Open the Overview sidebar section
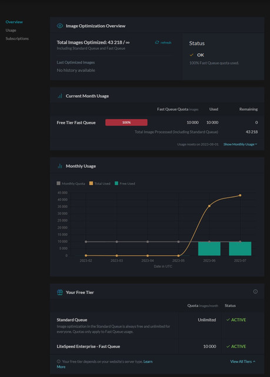This screenshot has height=377, width=270. pyautogui.click(x=14, y=22)
